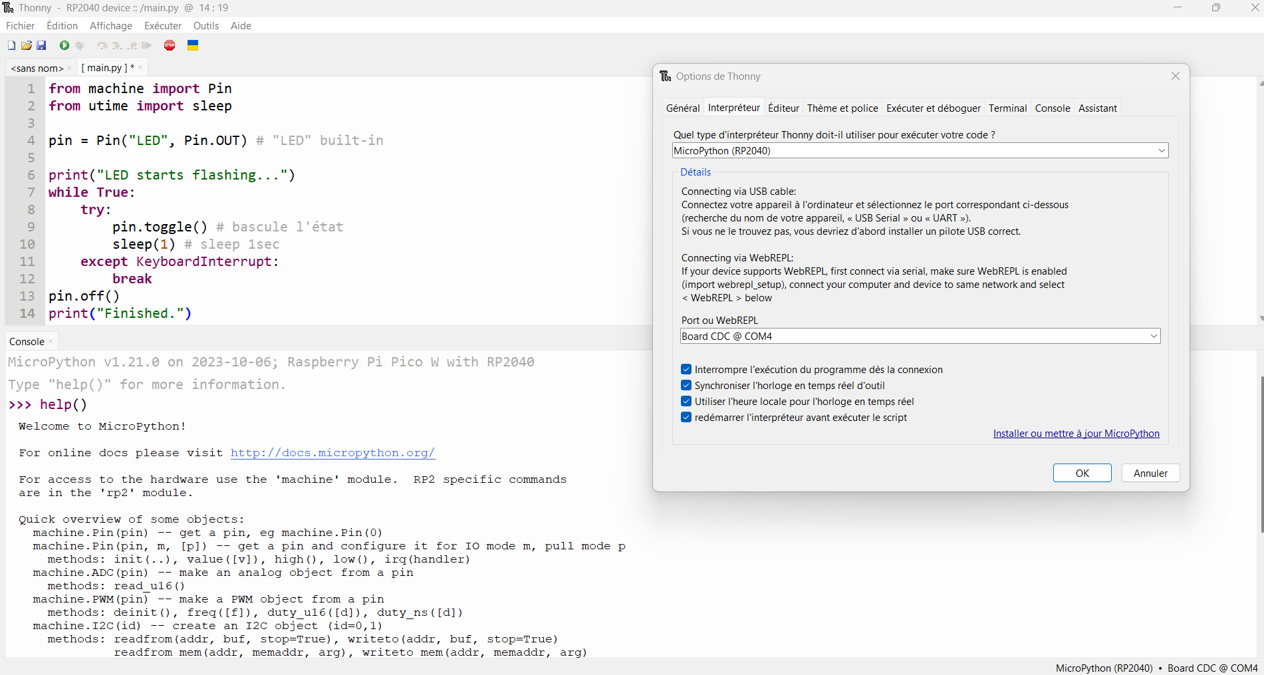The image size is (1264, 675).
Task: Click the Thonny app icon in title bar
Action: point(8,7)
